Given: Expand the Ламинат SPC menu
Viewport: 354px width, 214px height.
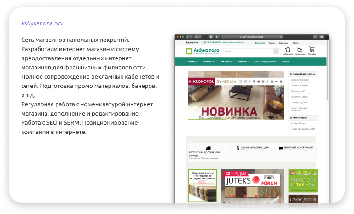Looking at the screenshot, I should pyautogui.click(x=209, y=61).
